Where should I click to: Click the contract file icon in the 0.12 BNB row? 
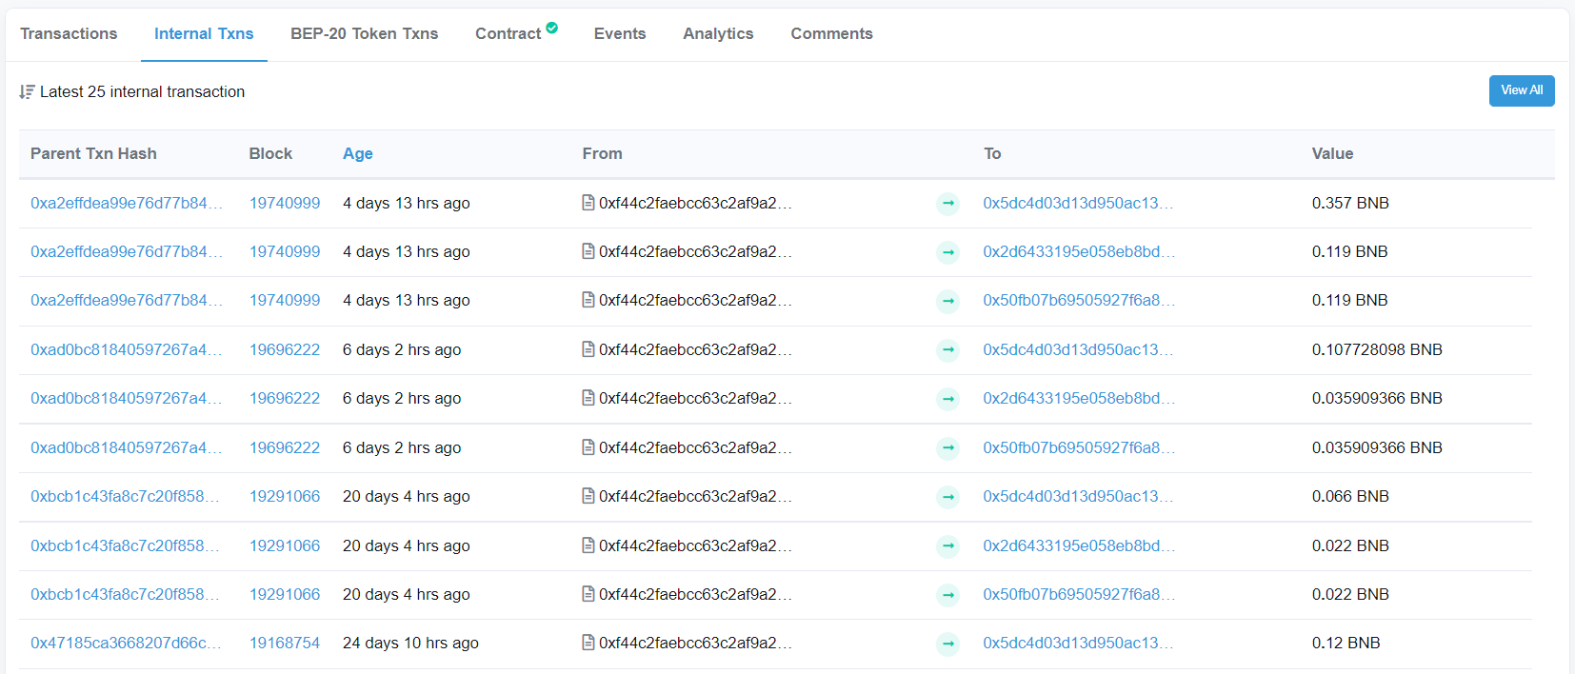click(x=588, y=643)
